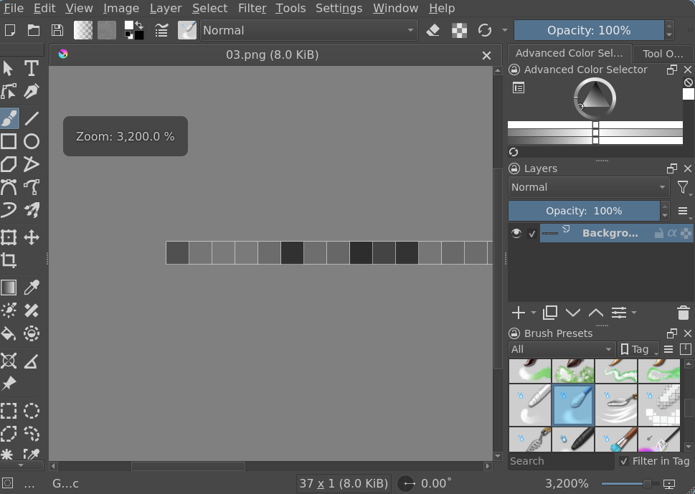This screenshot has height=494, width=695.
Task: Open the brush blending mode Normal dropdown
Action: pos(308,30)
